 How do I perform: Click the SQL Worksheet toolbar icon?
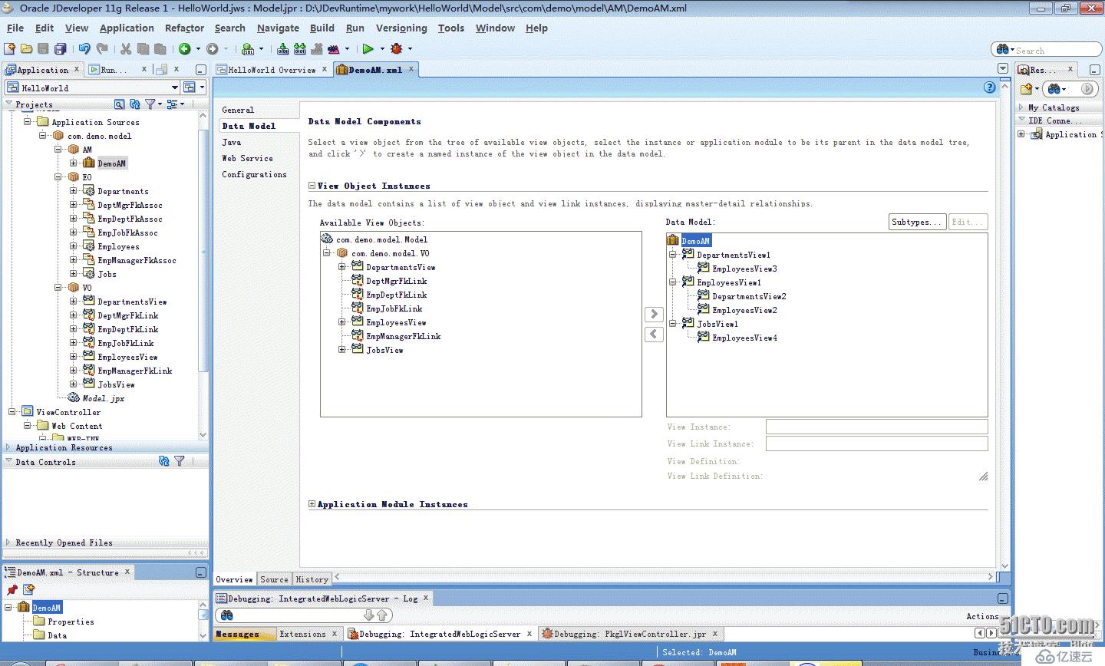click(x=248, y=49)
